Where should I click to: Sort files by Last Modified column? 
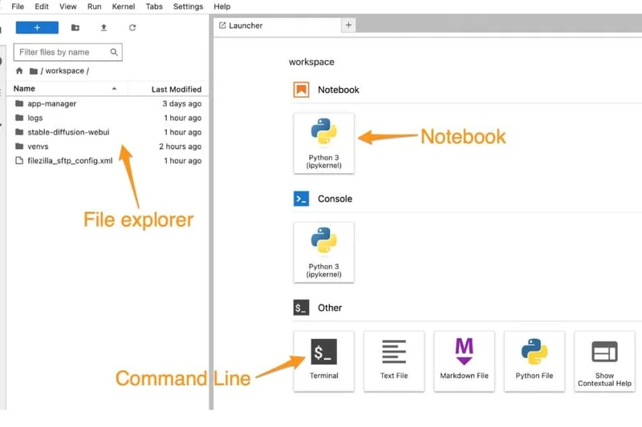pyautogui.click(x=176, y=89)
